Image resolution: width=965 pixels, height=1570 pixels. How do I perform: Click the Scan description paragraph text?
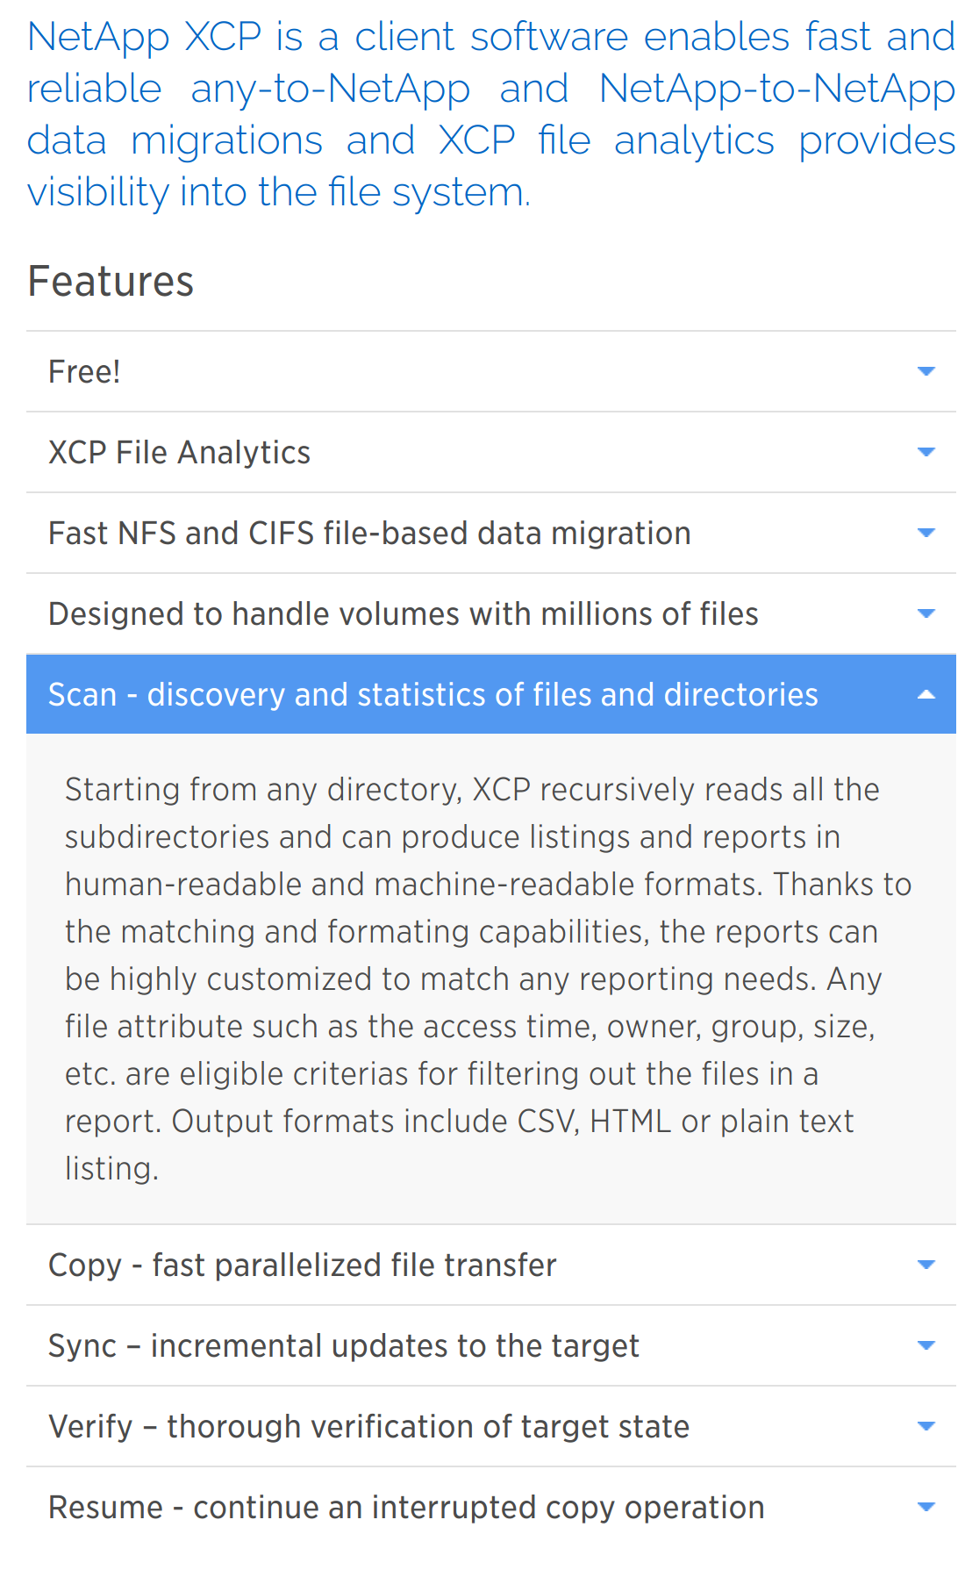pos(488,979)
